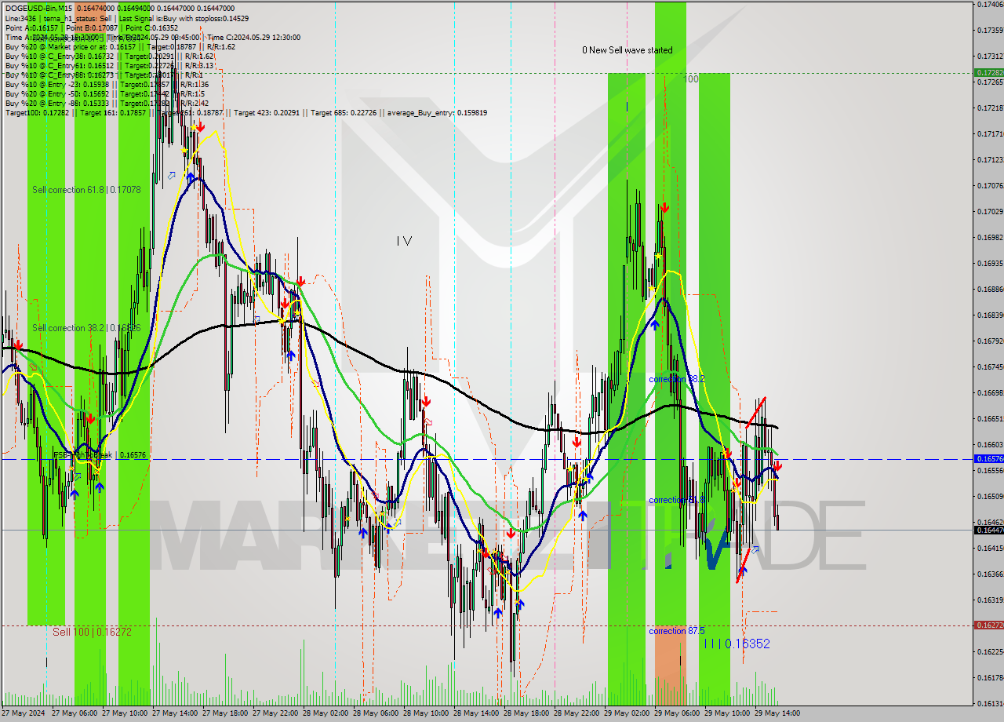The image size is (1004, 722).
Task: Click the '| | | 0.16352' wave label
Action: click(737, 644)
